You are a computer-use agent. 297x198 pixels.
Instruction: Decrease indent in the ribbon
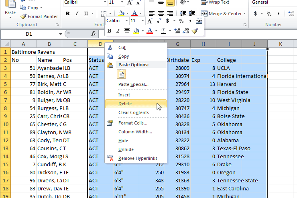coord(183,13)
